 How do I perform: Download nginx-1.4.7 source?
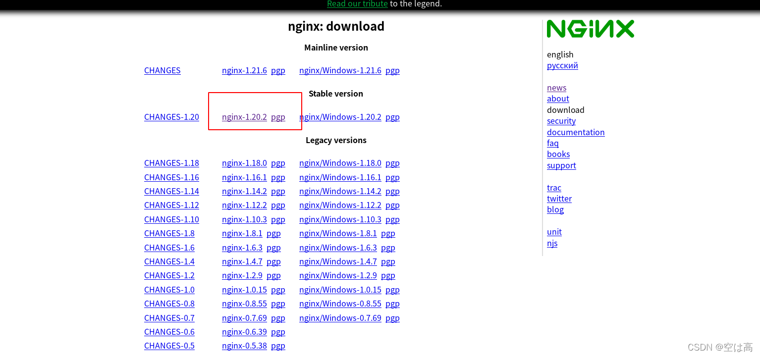click(242, 261)
